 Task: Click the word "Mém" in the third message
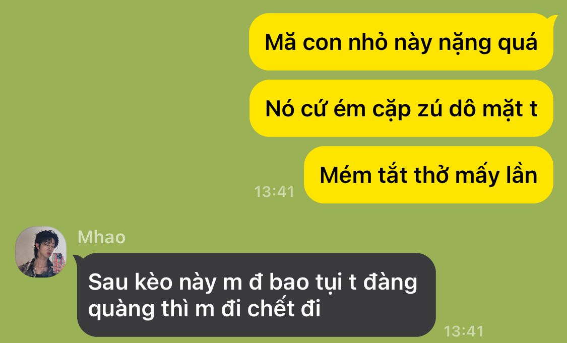346,175
